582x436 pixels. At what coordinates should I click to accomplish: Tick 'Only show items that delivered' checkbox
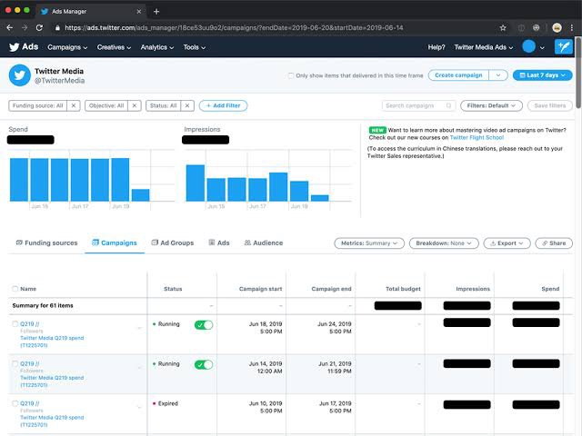(x=291, y=75)
